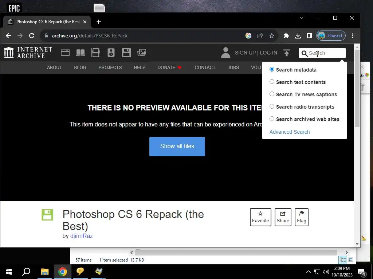
Task: Open the djinnRaz uploader link
Action: pos(81,236)
